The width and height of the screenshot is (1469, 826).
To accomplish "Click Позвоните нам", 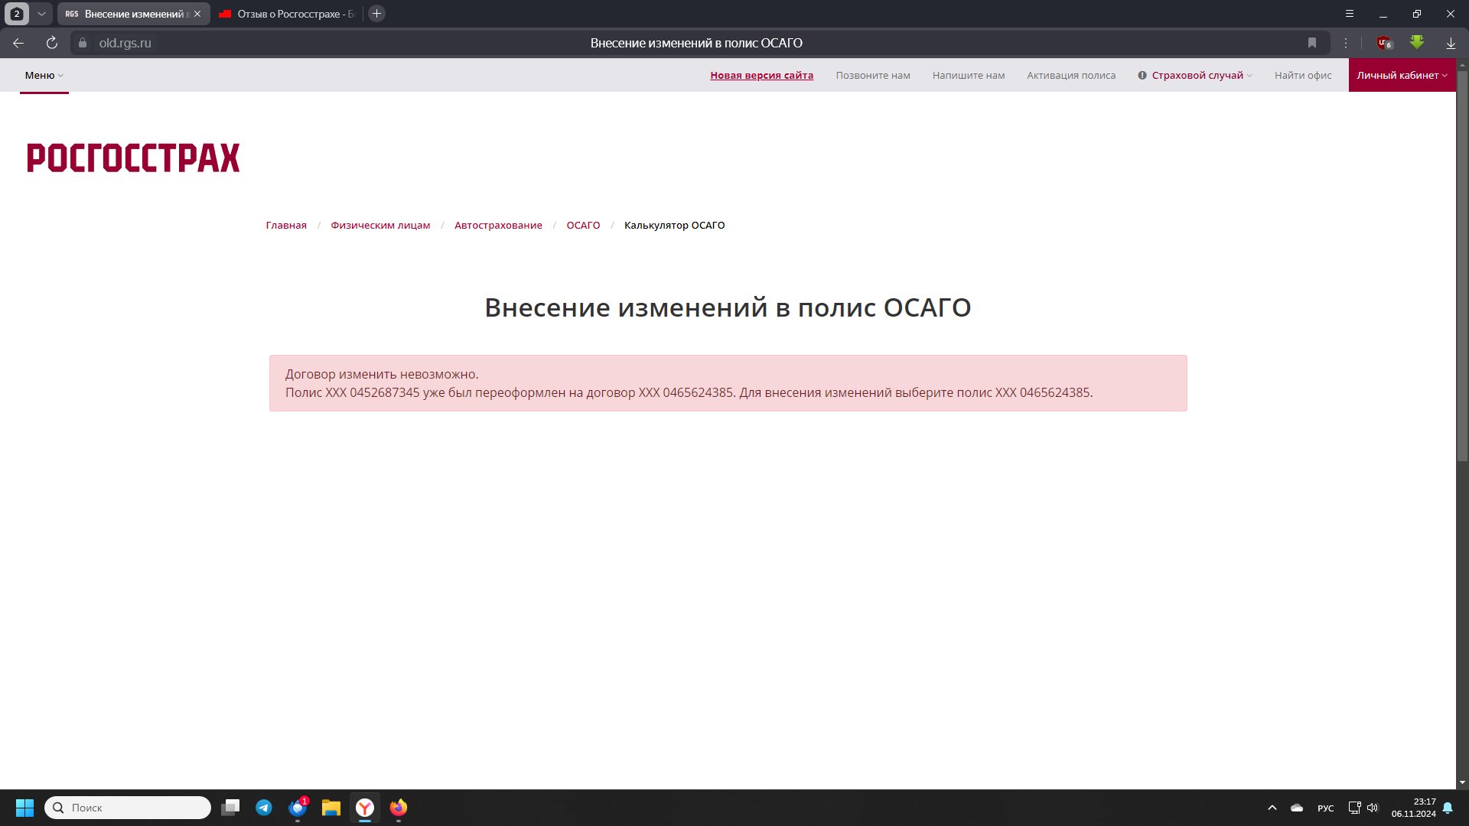I will click(873, 76).
